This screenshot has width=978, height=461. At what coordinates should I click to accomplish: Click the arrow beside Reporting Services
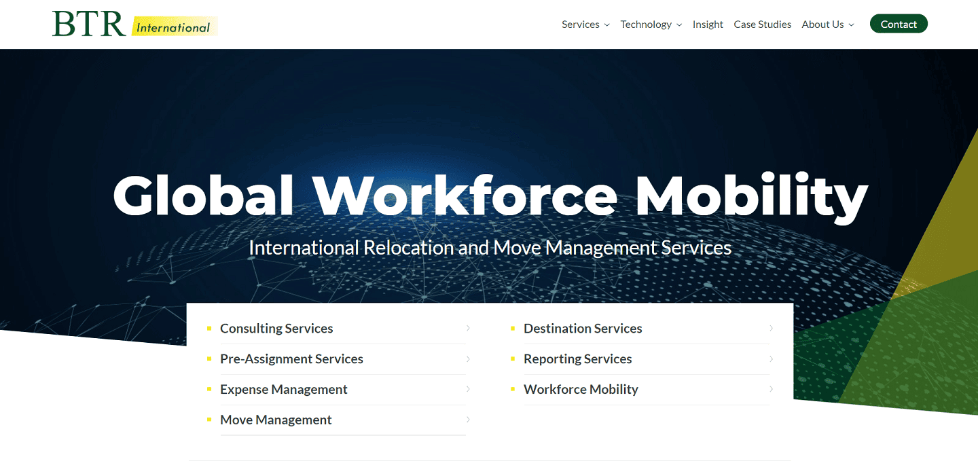[771, 358]
